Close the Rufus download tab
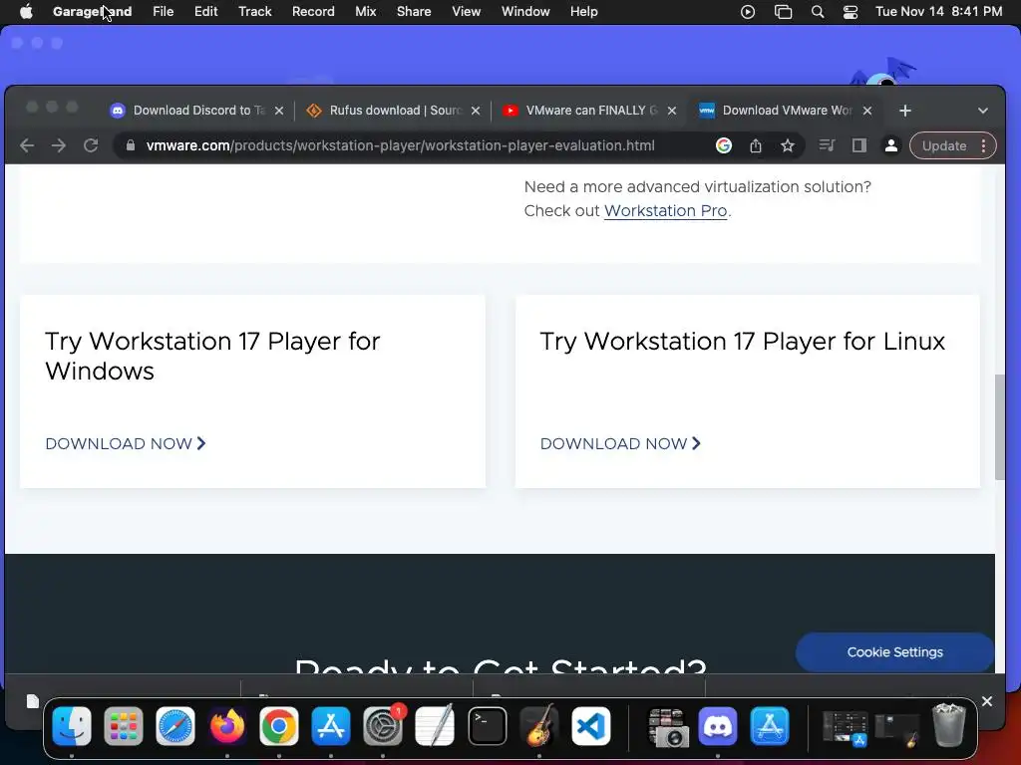The image size is (1021, 765). [476, 111]
